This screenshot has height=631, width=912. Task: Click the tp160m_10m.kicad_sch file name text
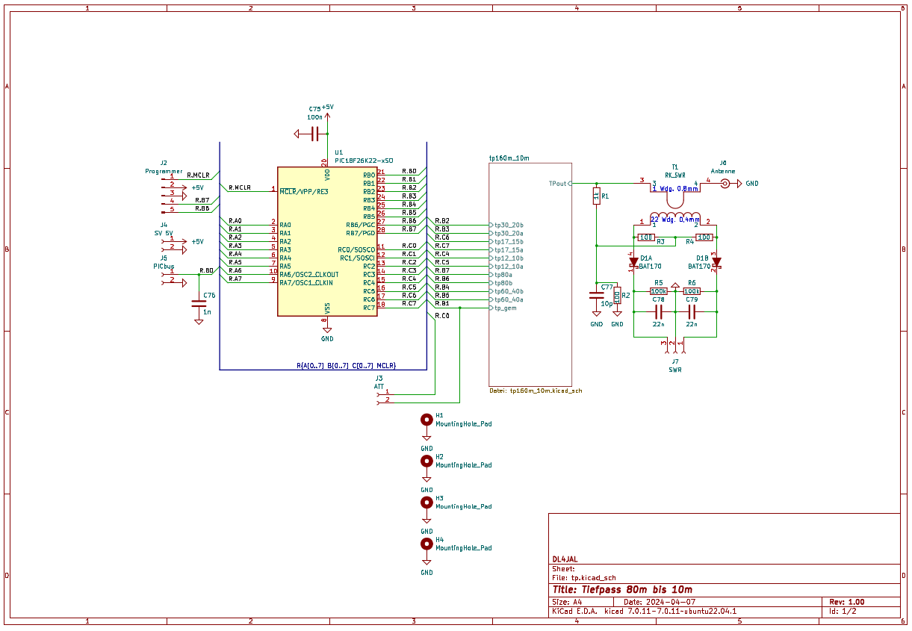pyautogui.click(x=536, y=390)
